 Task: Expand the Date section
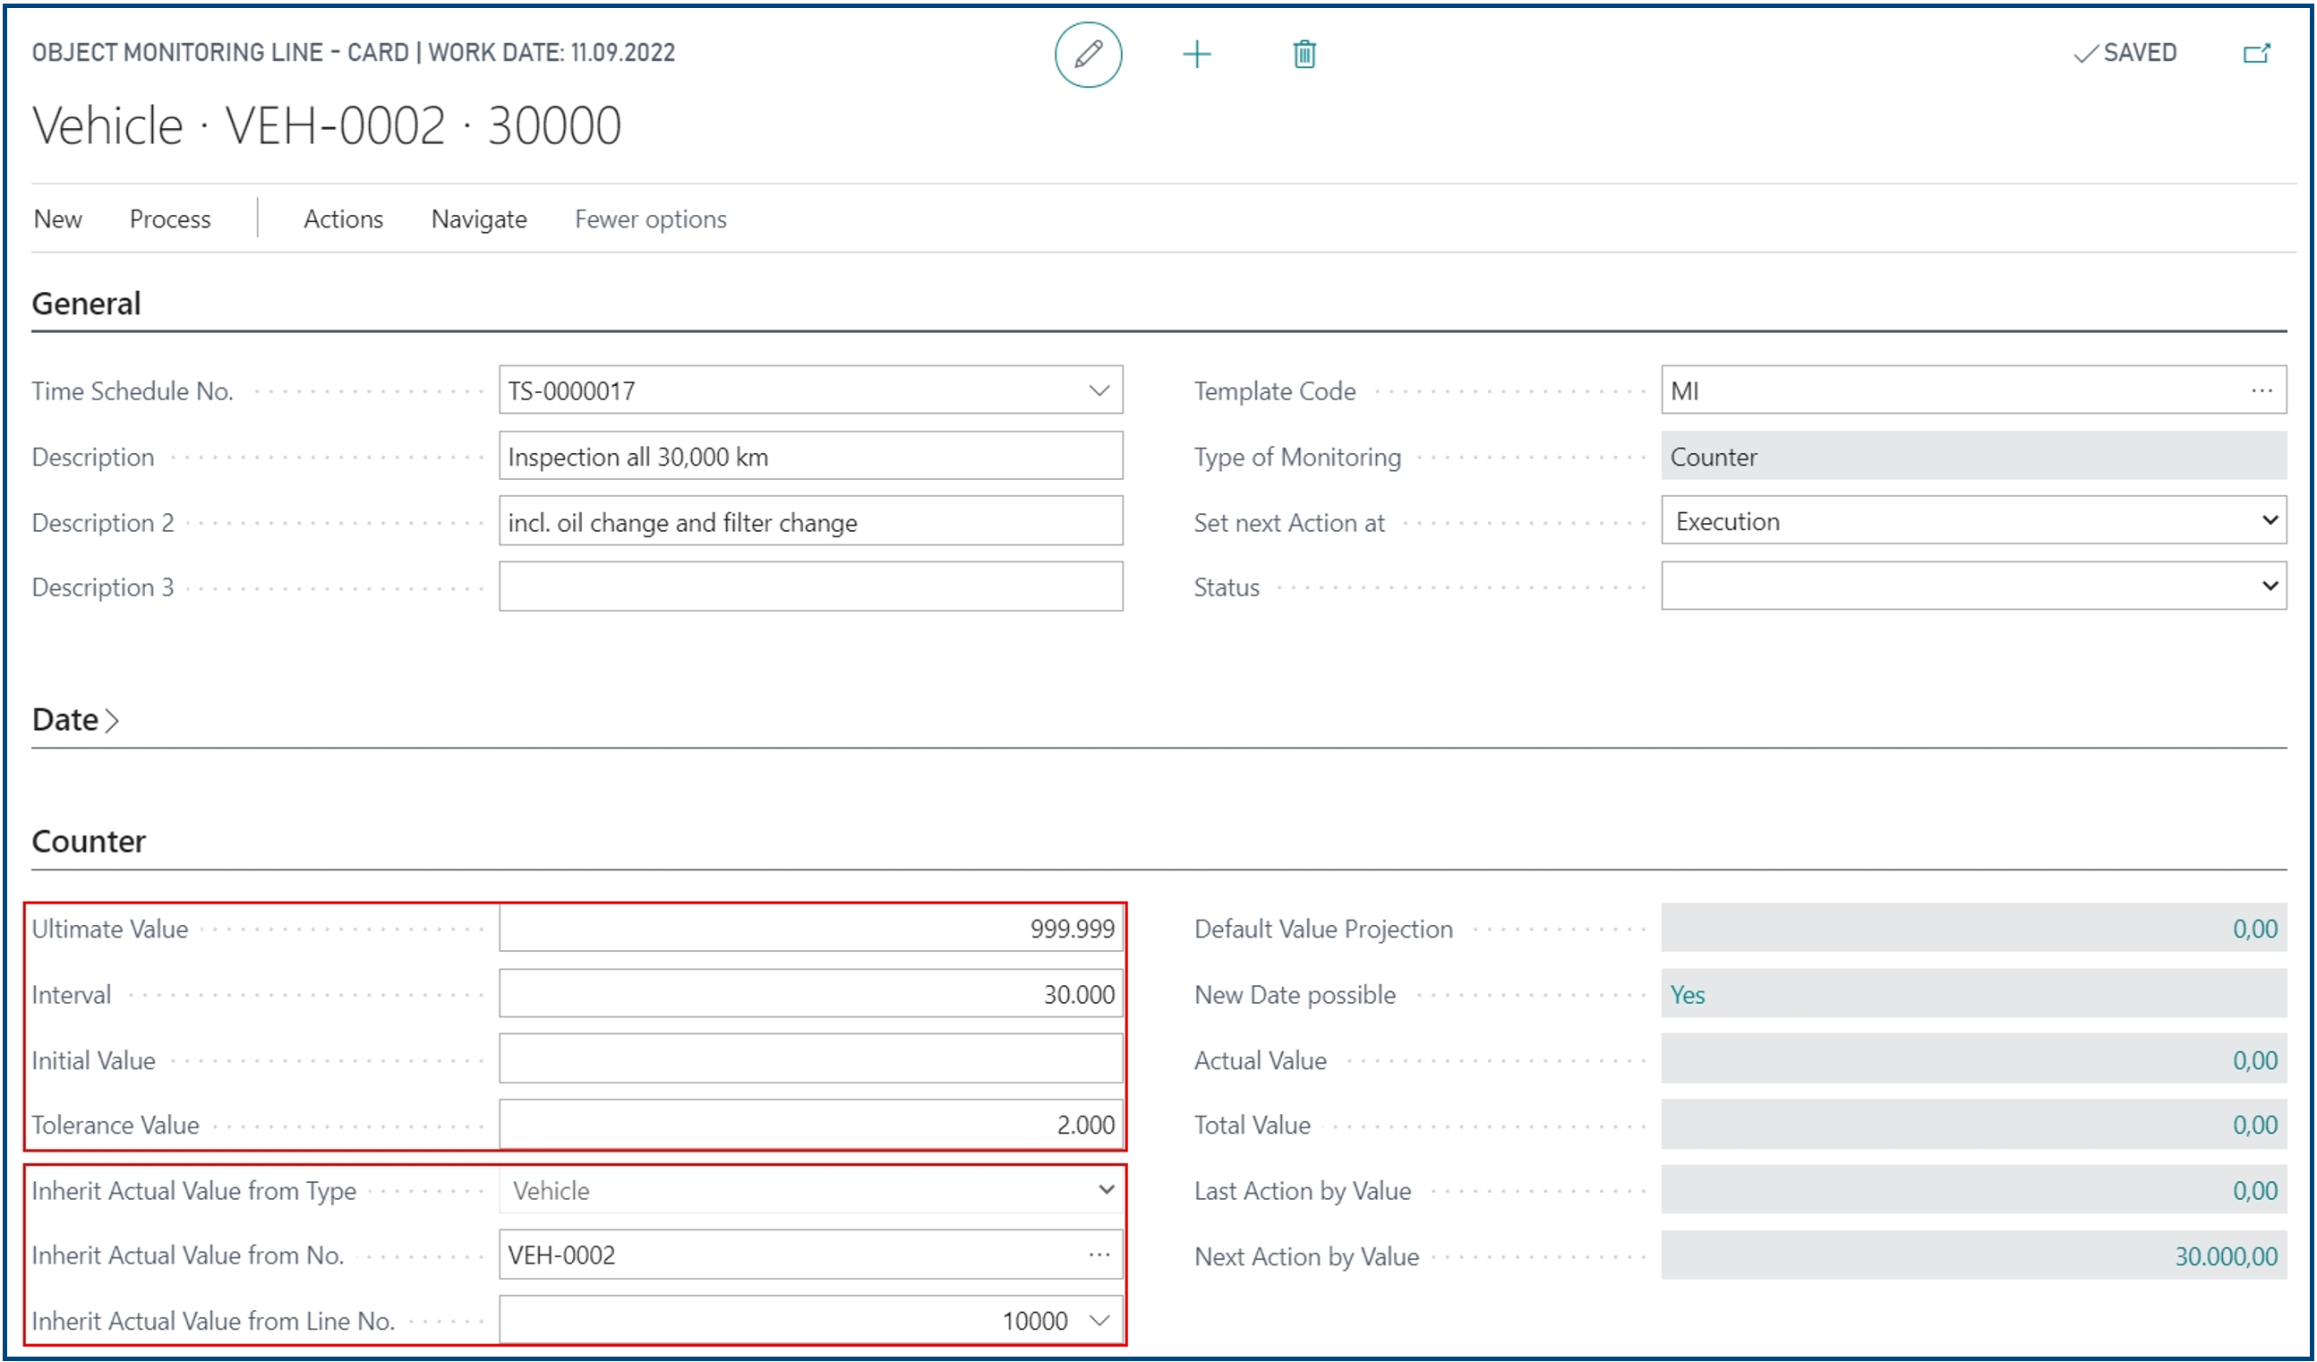click(x=75, y=719)
